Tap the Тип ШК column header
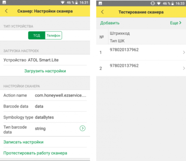 [117, 41]
